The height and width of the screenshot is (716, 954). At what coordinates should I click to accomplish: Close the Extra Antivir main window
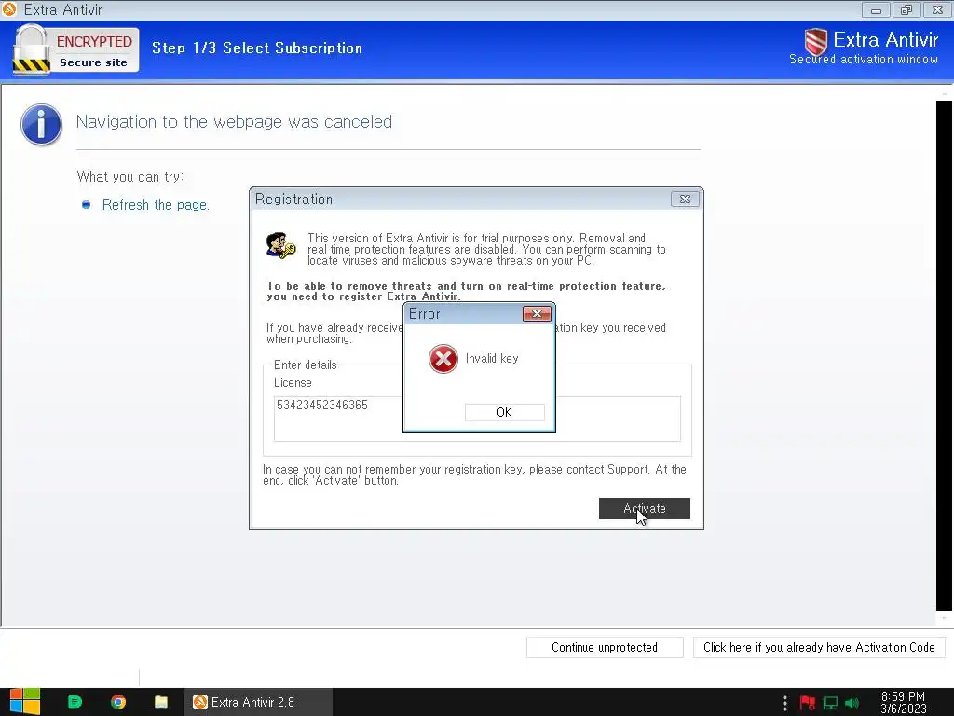coord(937,9)
